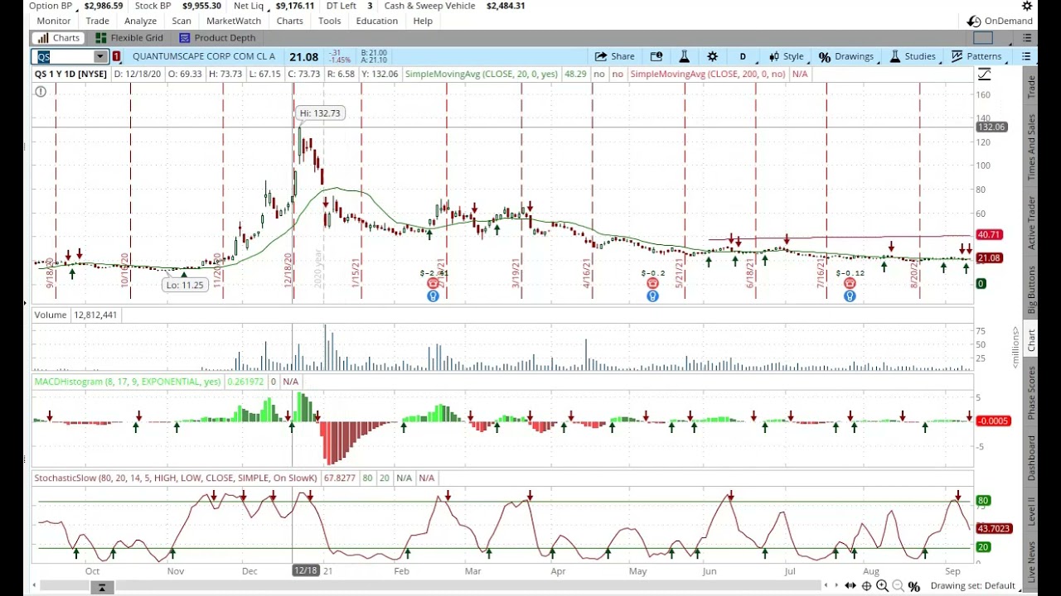Switch to the Charts sub-tab

tap(57, 38)
